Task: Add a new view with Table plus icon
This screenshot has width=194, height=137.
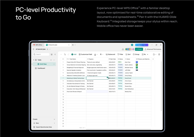Action: tap(51, 60)
